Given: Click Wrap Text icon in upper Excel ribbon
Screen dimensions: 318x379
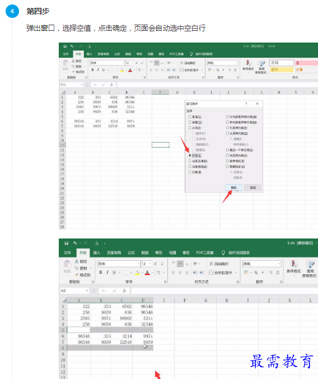Looking at the screenshot, I should pyautogui.click(x=182, y=63).
